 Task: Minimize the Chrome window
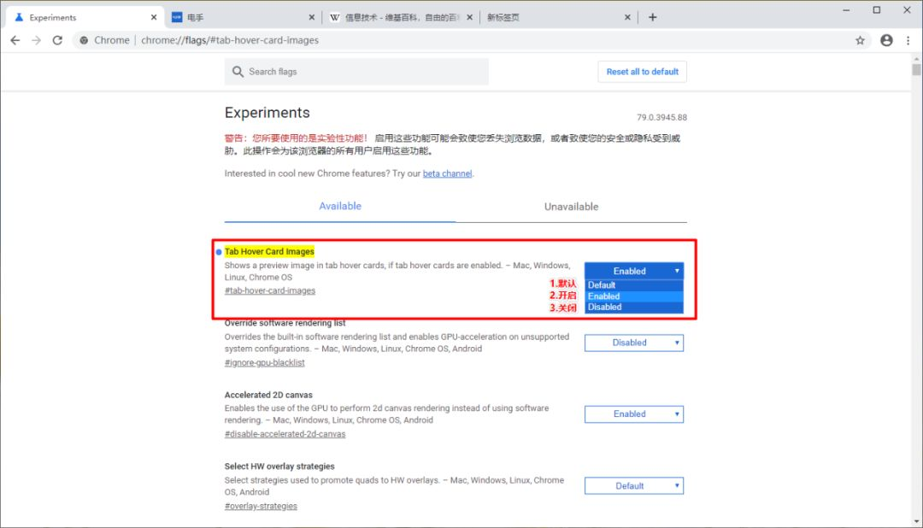click(846, 10)
